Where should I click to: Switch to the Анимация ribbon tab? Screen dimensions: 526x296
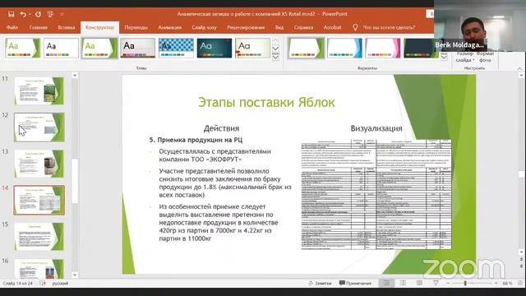point(170,27)
